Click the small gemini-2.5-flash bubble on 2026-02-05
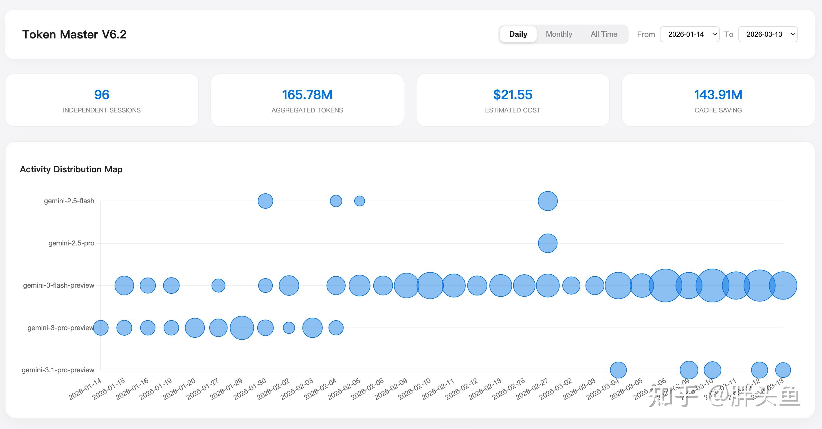The width and height of the screenshot is (822, 429). (359, 201)
